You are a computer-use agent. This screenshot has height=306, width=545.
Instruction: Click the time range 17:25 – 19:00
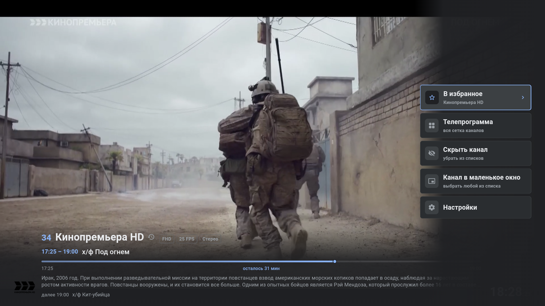60,252
